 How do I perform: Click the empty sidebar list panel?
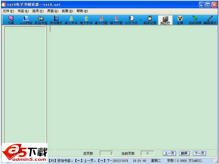tap(25, 85)
